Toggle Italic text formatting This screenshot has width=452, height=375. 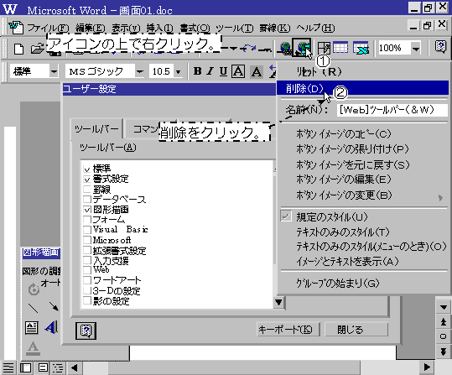(x=210, y=71)
